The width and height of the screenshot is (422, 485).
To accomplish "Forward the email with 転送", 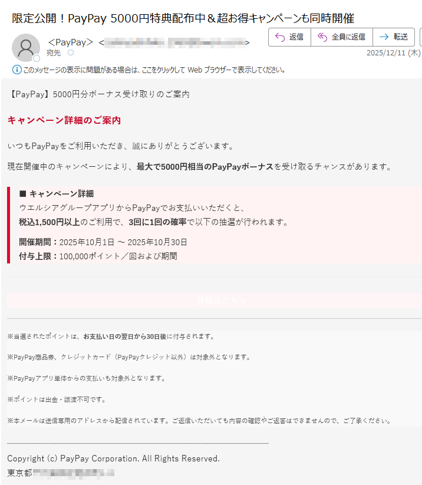I will [394, 37].
